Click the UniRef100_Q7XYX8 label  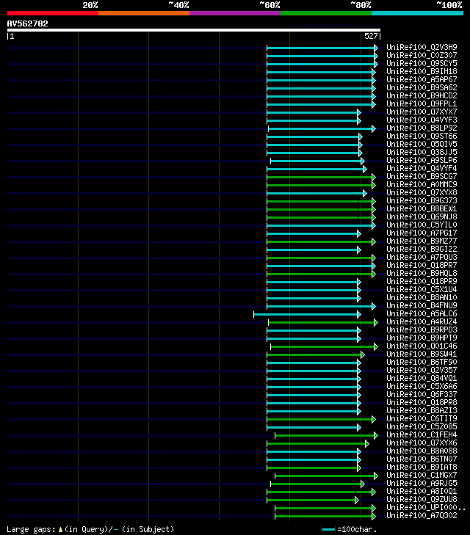(x=422, y=192)
